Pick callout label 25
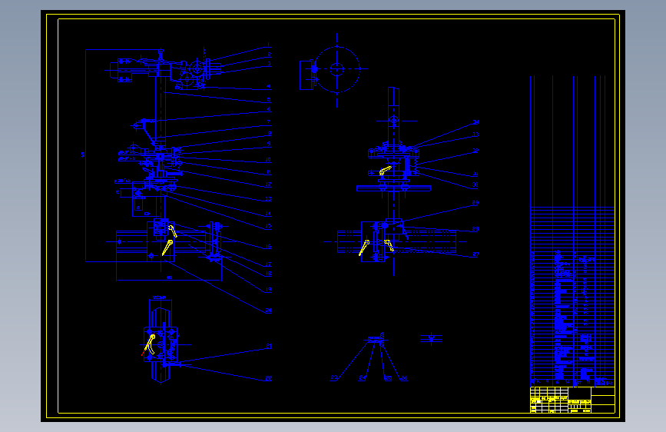The image size is (666, 432). point(388,378)
